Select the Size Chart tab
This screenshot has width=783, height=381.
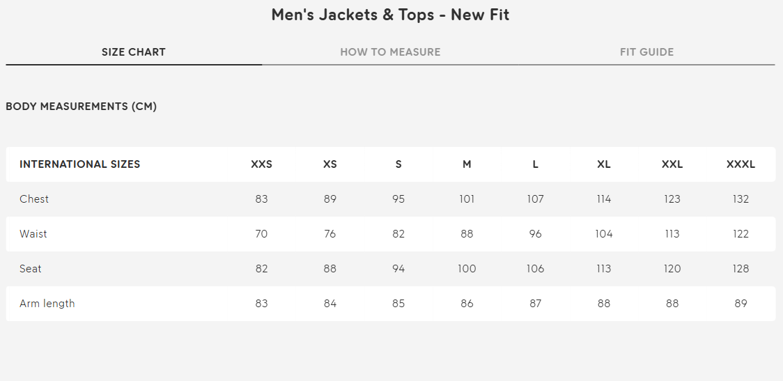pyautogui.click(x=134, y=52)
